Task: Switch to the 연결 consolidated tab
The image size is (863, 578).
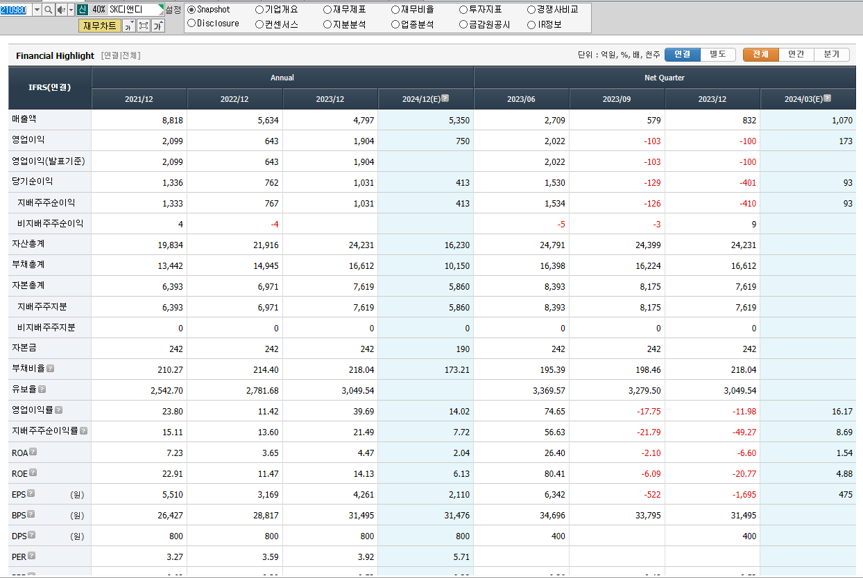Action: point(683,55)
